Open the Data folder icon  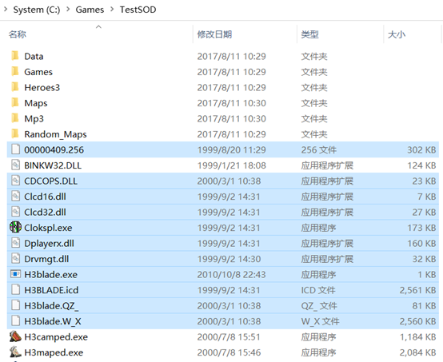point(15,56)
